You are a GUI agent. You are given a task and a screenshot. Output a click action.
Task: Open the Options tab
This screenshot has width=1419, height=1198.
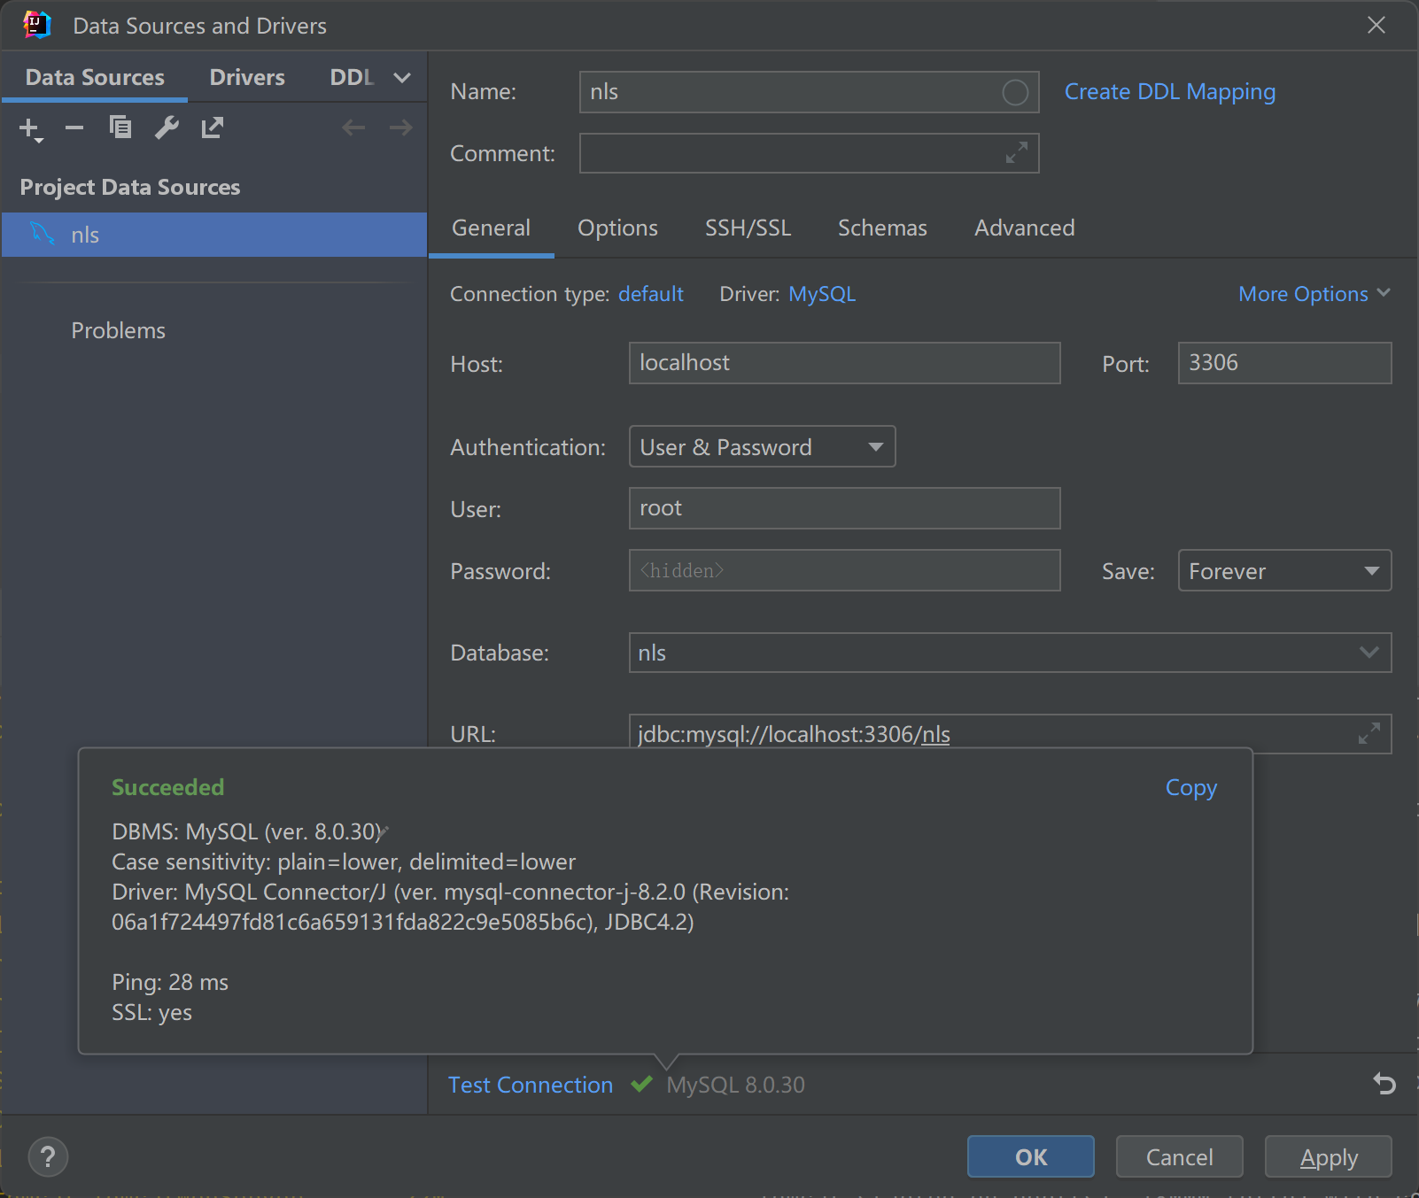617,228
